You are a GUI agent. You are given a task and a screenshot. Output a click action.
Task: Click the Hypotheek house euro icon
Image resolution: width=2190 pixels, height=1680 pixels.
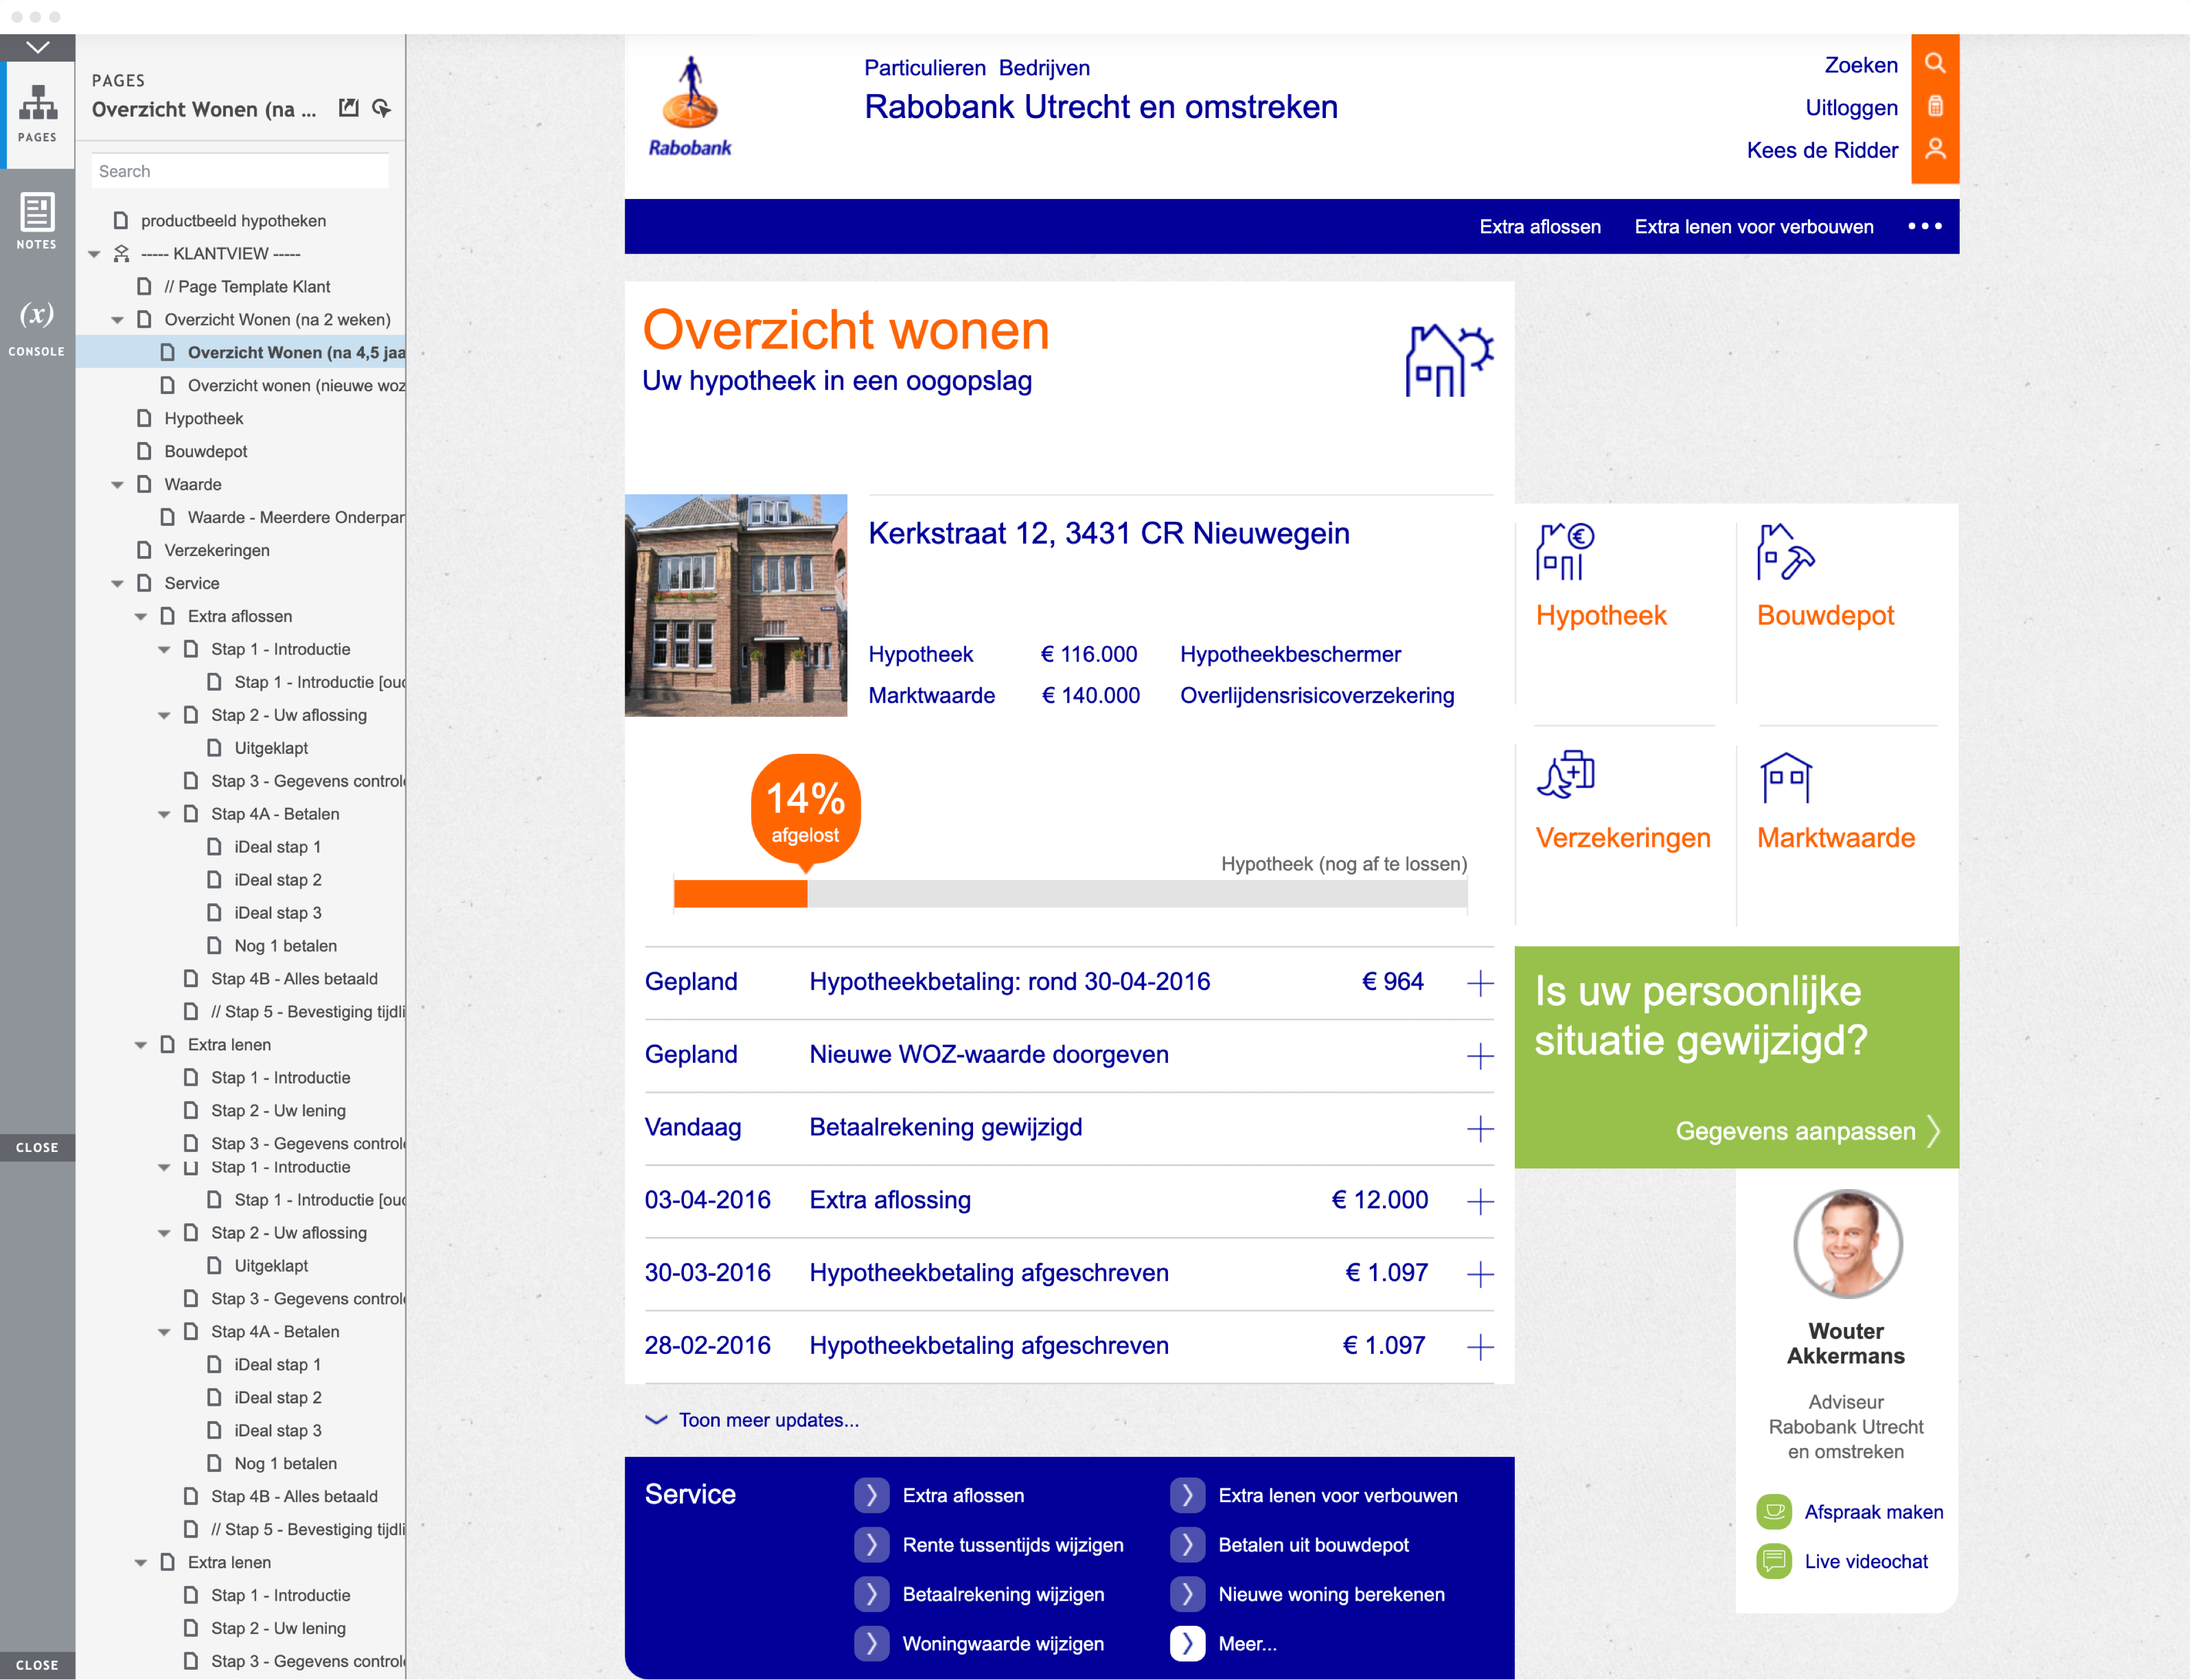coord(1565,551)
